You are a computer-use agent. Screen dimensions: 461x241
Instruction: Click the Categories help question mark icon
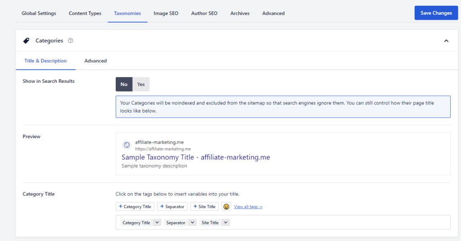tap(70, 41)
